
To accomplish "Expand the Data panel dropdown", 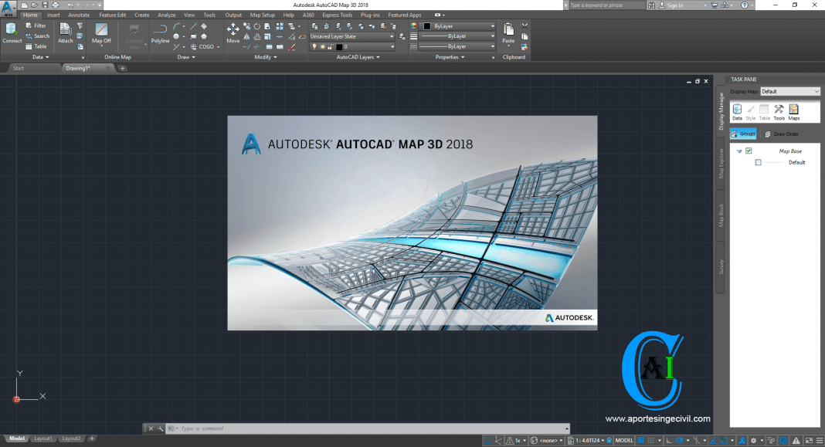I will point(40,57).
